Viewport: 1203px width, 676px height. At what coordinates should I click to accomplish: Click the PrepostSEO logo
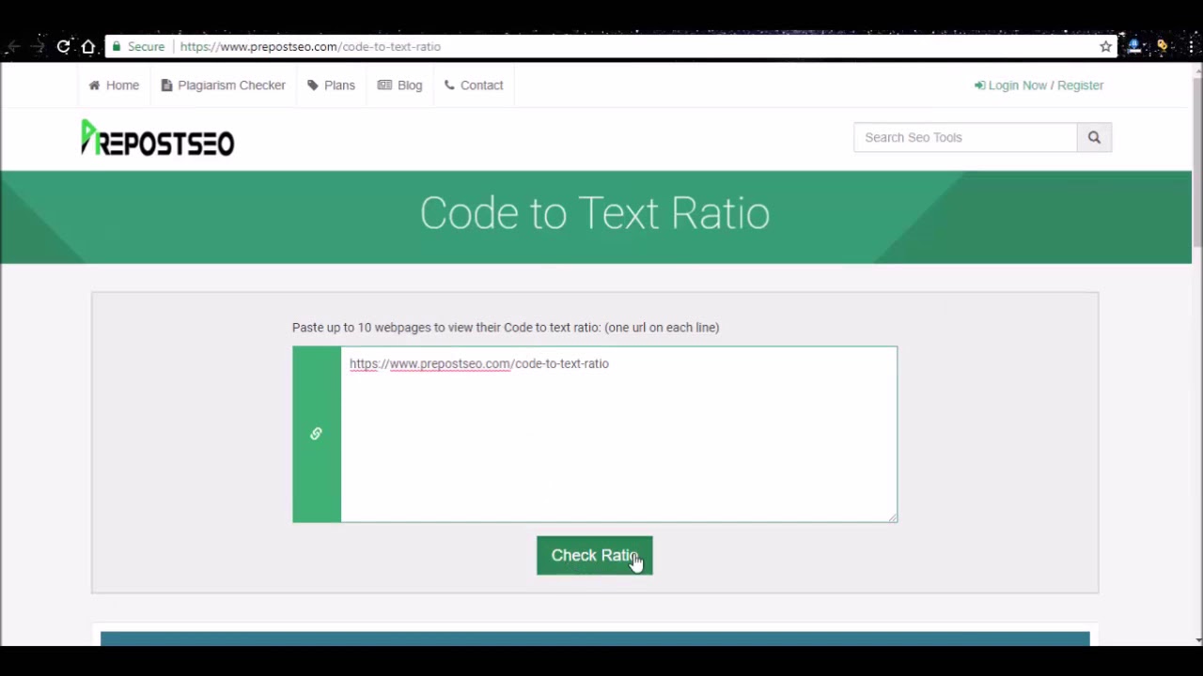tap(157, 138)
